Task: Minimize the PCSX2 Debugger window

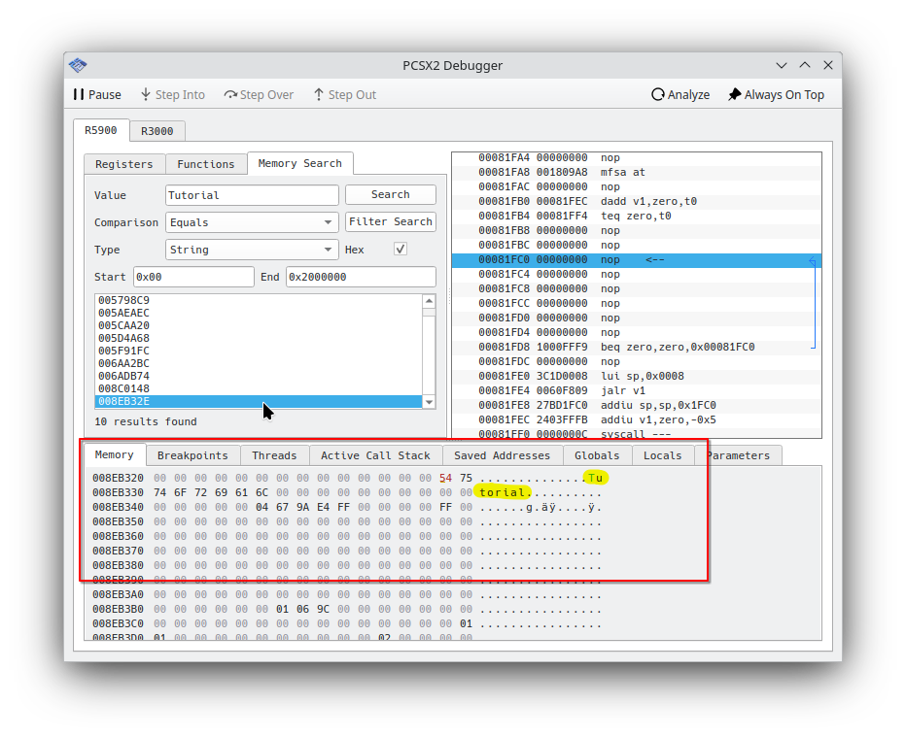Action: 782,65
